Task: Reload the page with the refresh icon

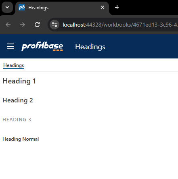Action: coord(37,25)
